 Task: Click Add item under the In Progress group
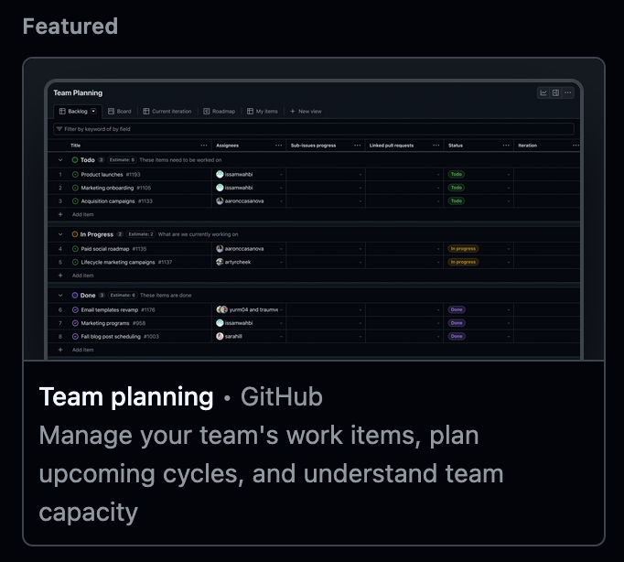click(x=82, y=276)
